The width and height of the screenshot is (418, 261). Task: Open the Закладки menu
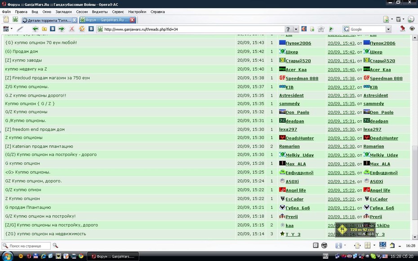coord(63,12)
